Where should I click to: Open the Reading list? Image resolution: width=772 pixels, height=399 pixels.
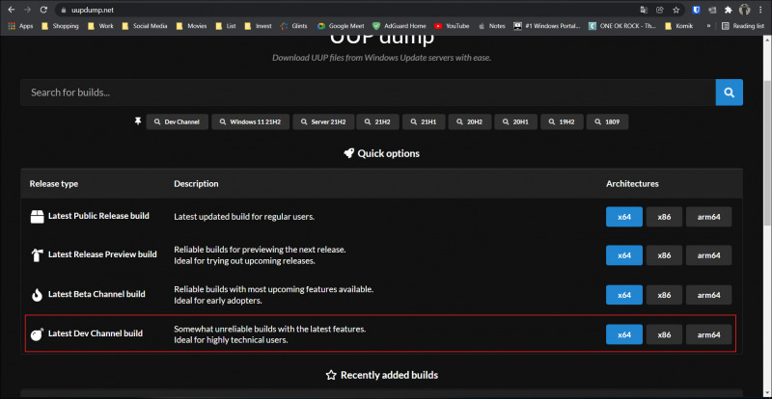coord(743,26)
